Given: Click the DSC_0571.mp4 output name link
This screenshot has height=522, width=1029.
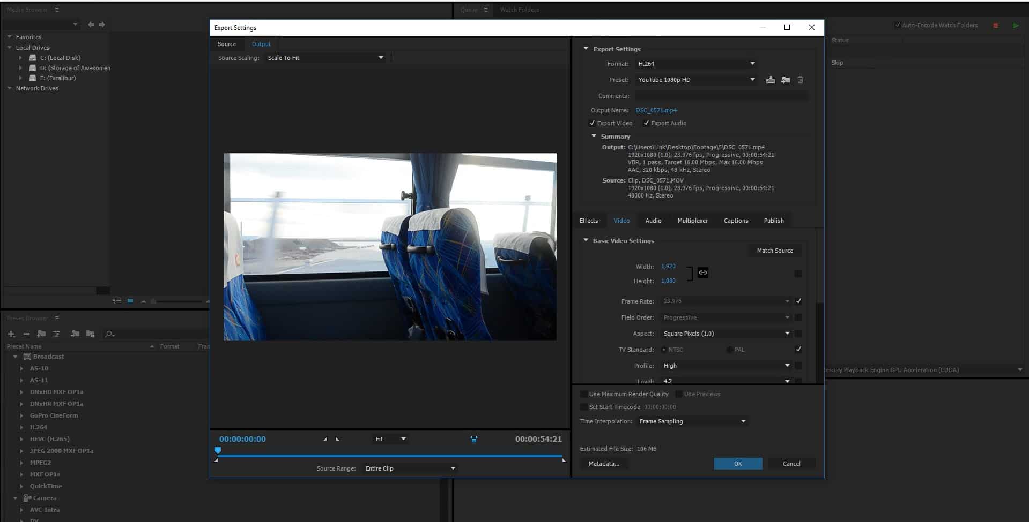Looking at the screenshot, I should [x=656, y=110].
